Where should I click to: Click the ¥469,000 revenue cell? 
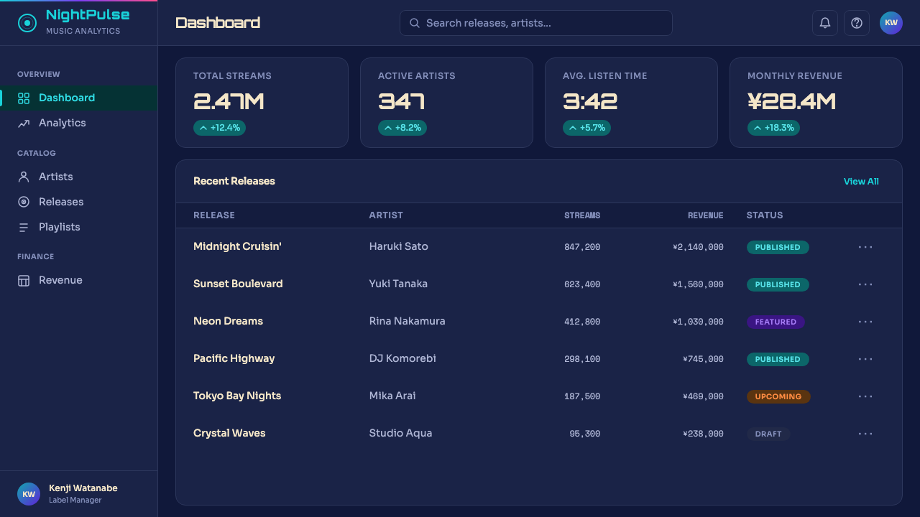(x=703, y=396)
